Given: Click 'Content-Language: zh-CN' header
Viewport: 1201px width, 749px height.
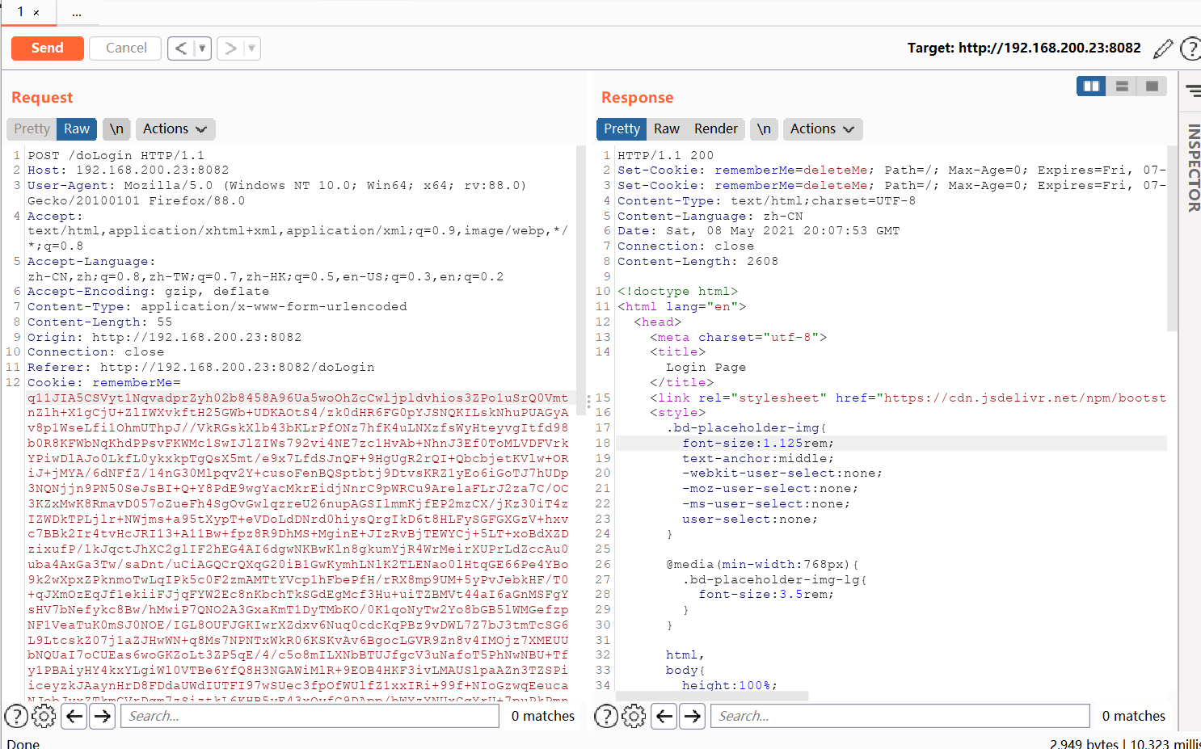Looking at the screenshot, I should coord(710,216).
